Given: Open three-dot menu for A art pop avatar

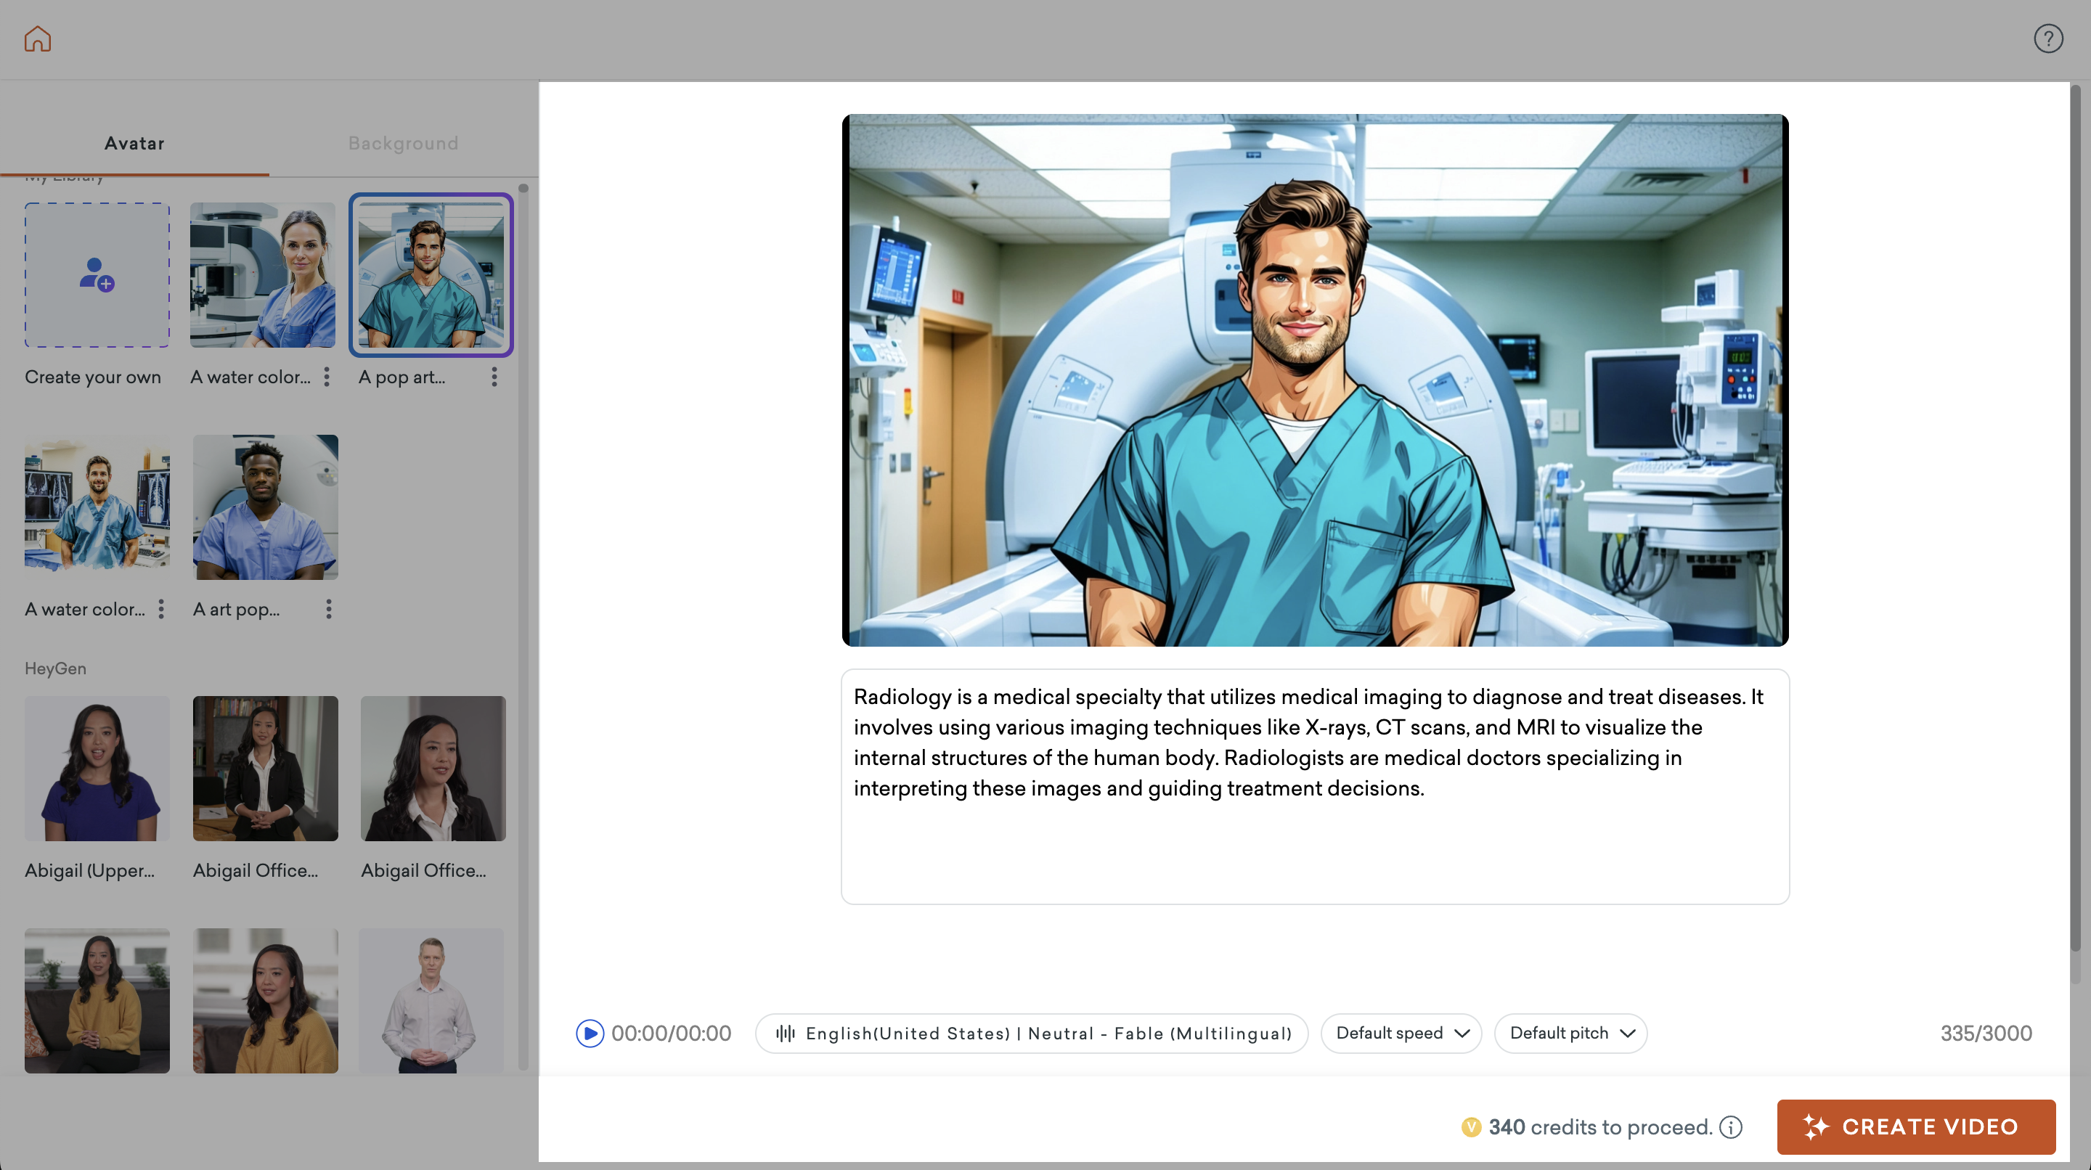Looking at the screenshot, I should coord(329,610).
